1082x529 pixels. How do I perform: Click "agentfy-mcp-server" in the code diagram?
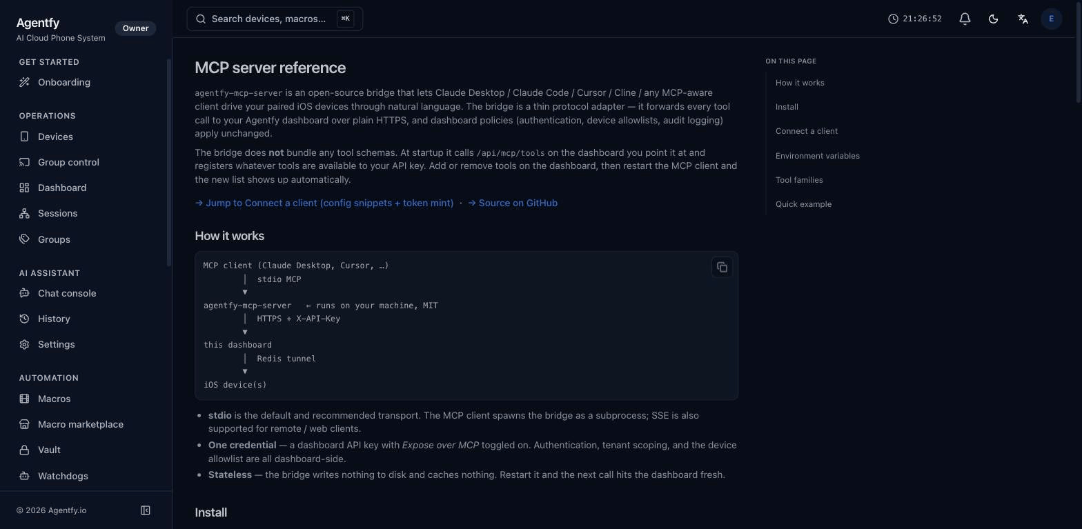tap(248, 306)
